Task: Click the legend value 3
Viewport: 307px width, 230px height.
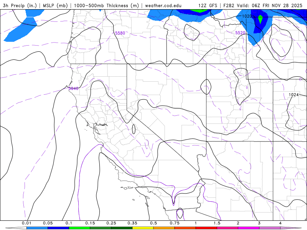Action: pos(259,223)
